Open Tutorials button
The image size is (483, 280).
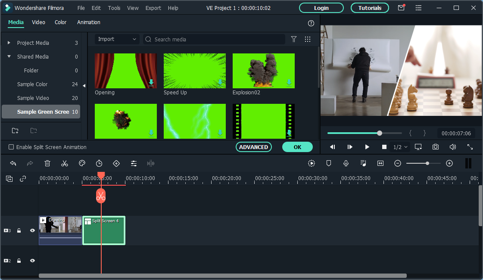point(370,8)
